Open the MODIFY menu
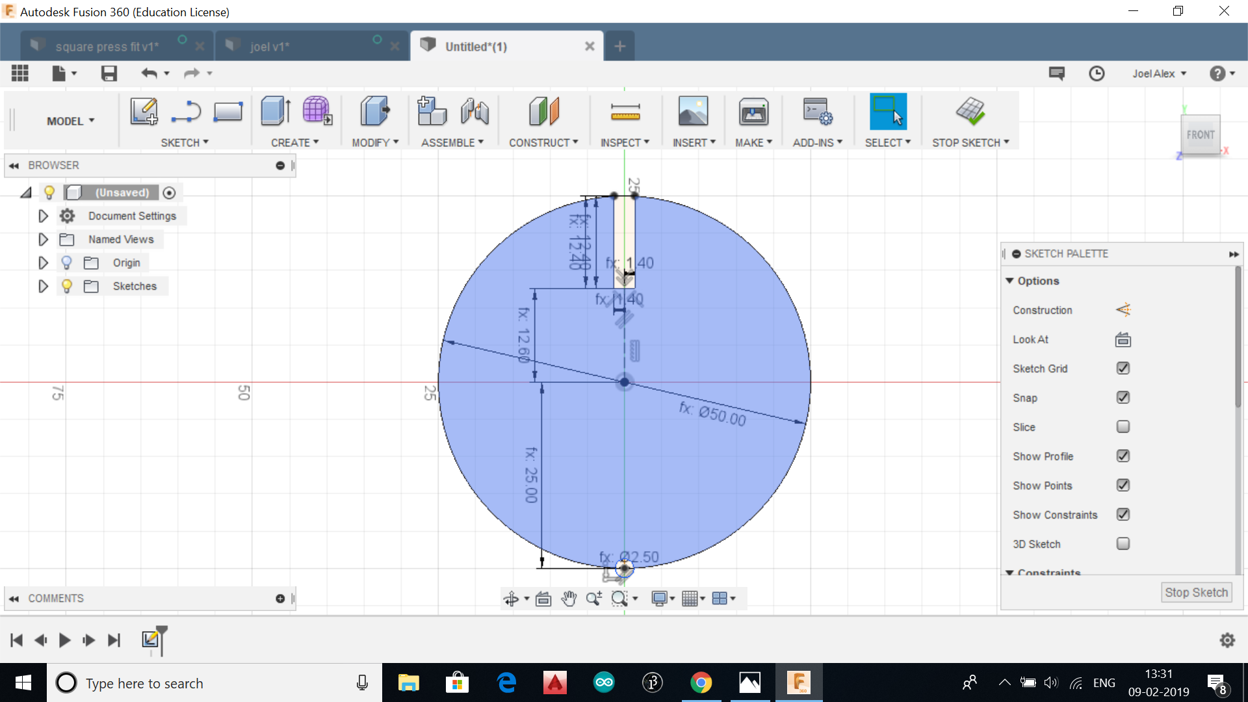 click(375, 142)
